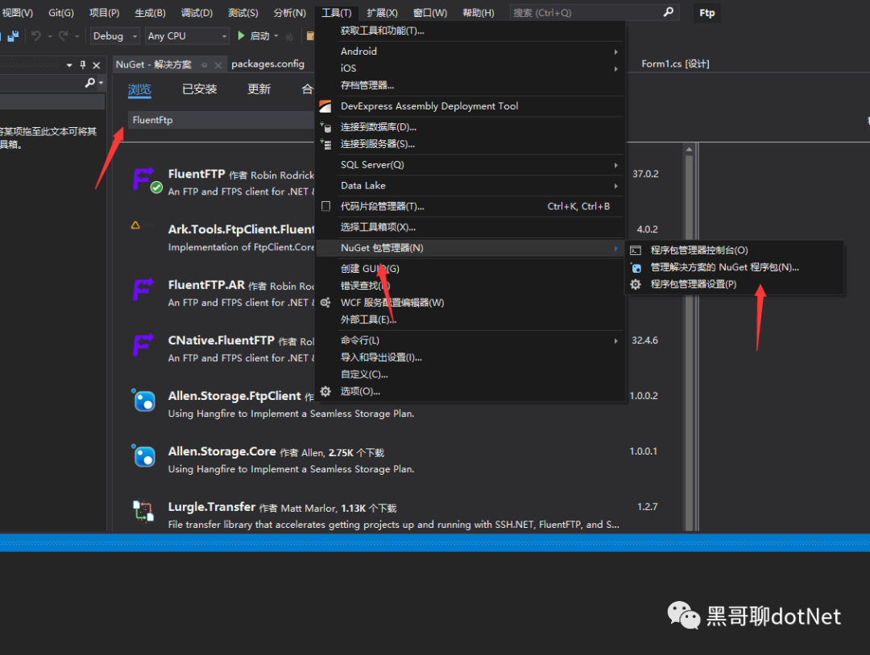Click the Ftp button at top right
Screen dimensions: 870x655
click(706, 13)
